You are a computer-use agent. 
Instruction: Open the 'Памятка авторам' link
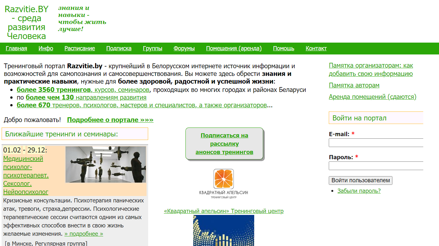click(354, 85)
